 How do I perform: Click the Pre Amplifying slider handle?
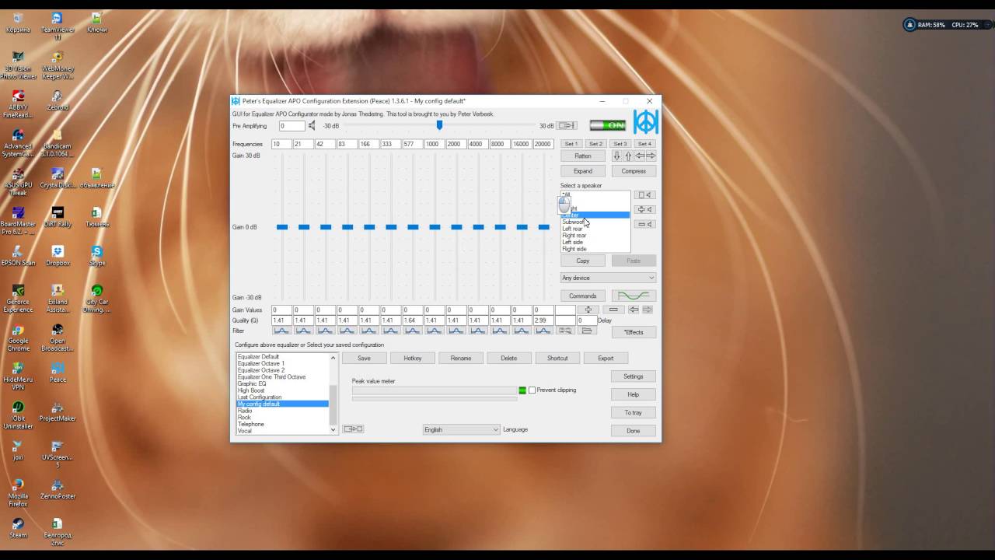[x=439, y=125]
